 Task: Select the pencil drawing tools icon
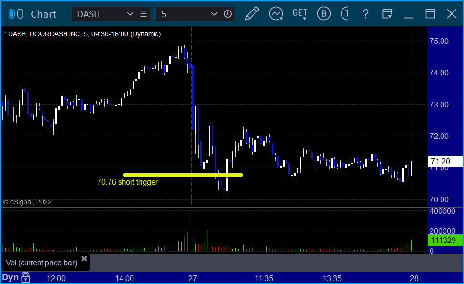252,13
